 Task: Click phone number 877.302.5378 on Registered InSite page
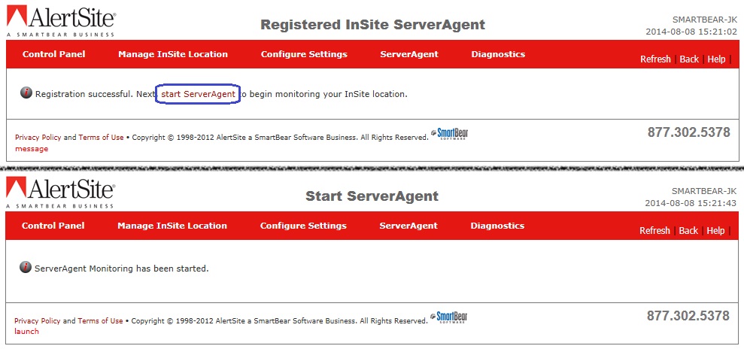pyautogui.click(x=689, y=132)
